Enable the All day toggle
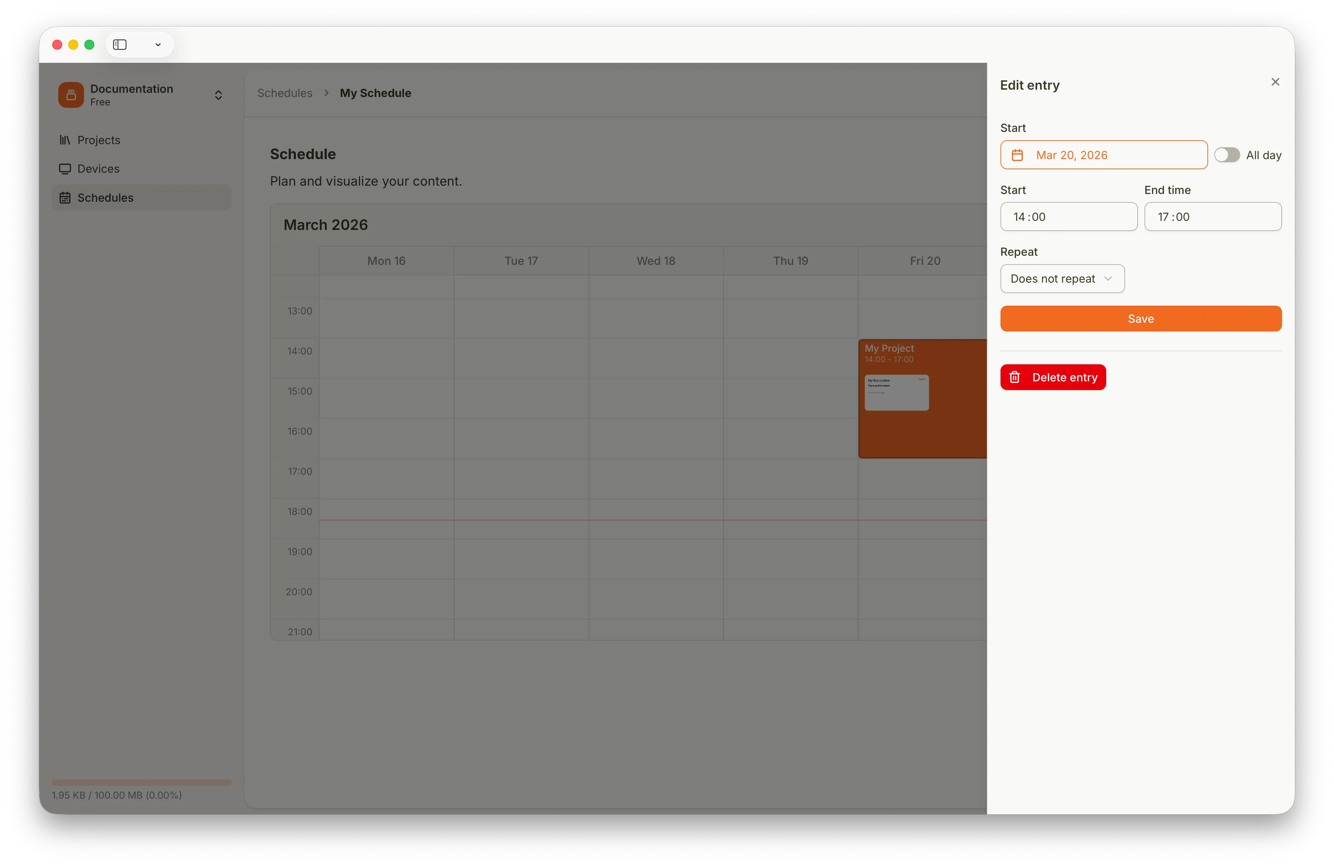Screen dimensions: 1334x866 tap(1227, 155)
